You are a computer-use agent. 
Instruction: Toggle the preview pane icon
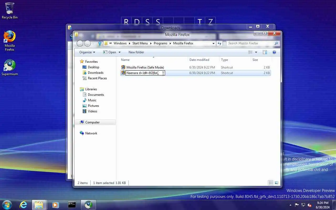point(265,52)
